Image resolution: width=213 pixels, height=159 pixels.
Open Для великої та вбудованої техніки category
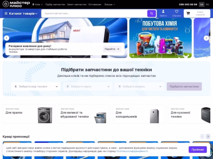click(x=84, y=114)
